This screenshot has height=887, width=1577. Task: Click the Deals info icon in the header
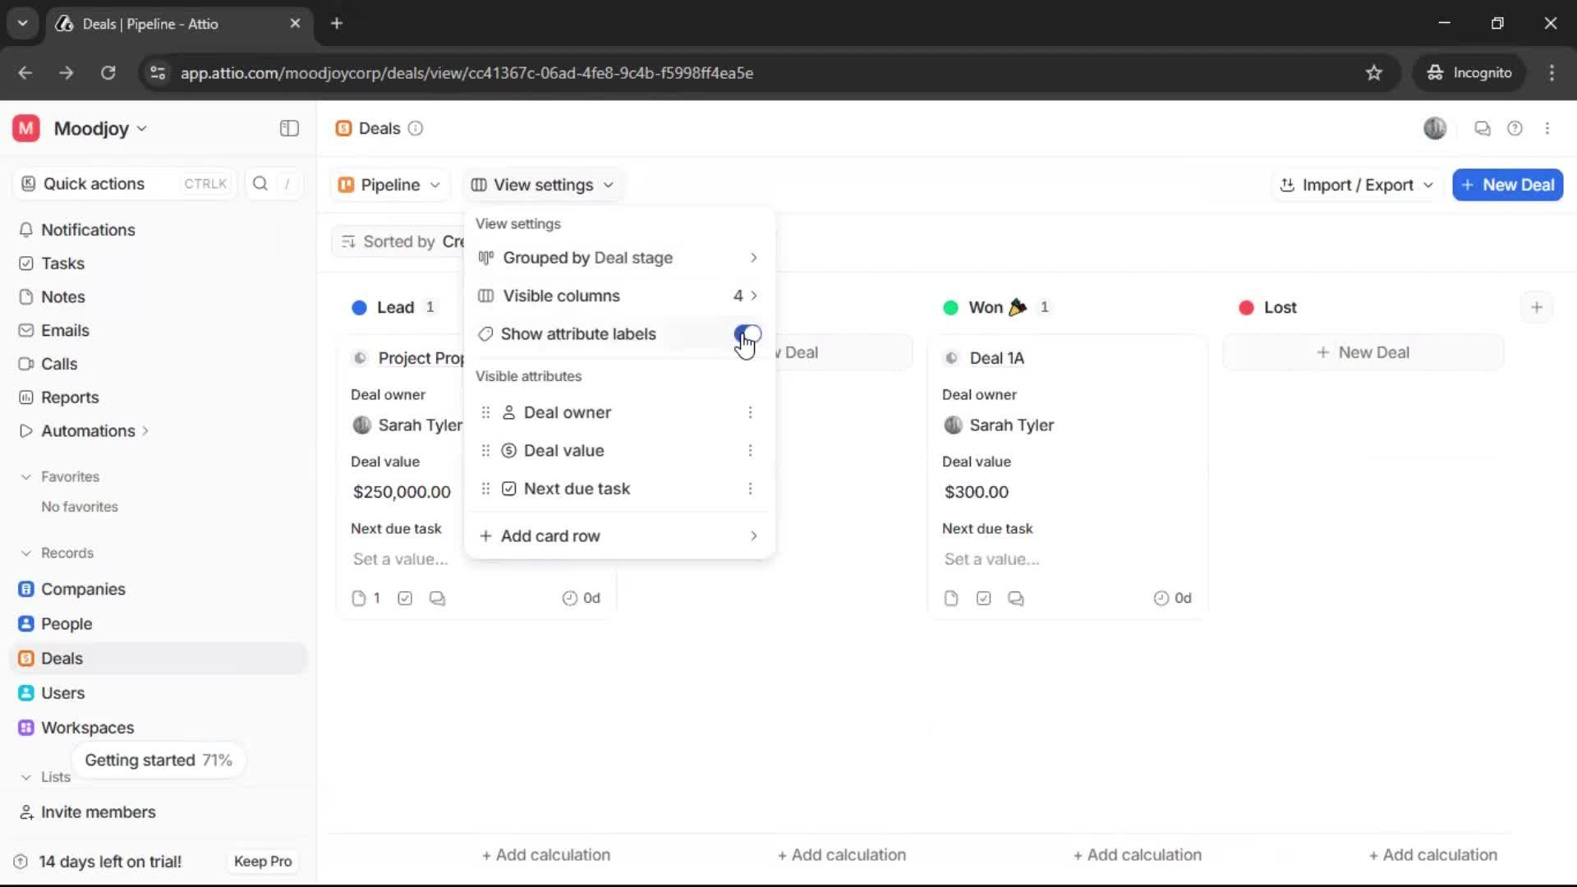416,128
